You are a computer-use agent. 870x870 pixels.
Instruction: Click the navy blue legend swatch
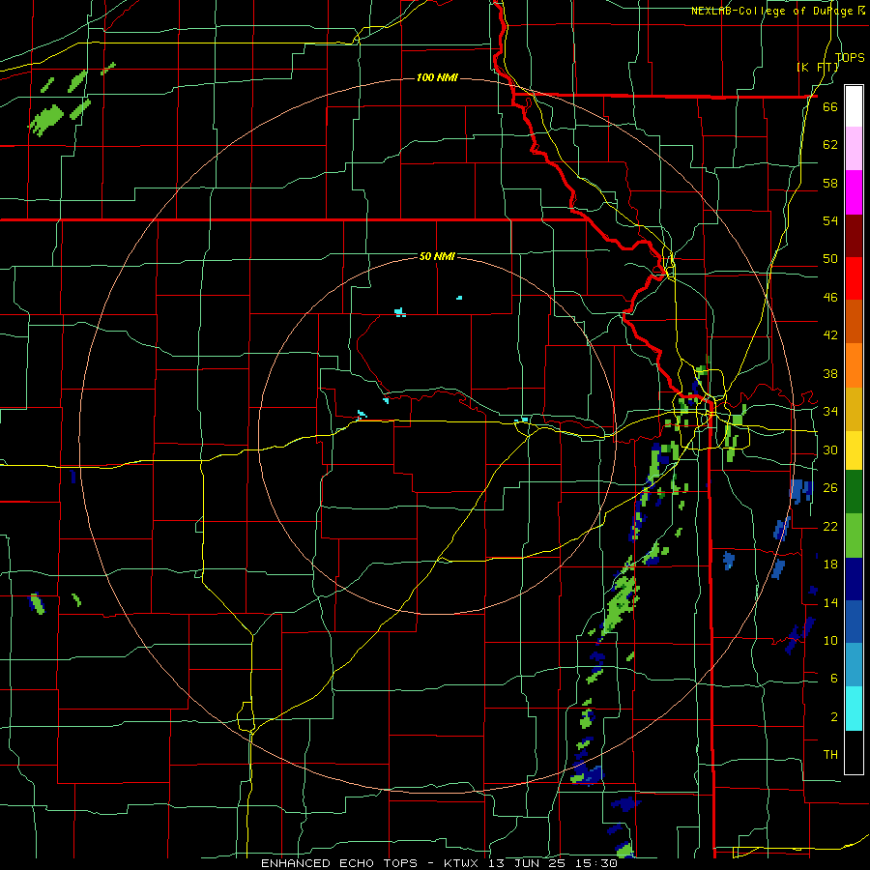[x=854, y=579]
